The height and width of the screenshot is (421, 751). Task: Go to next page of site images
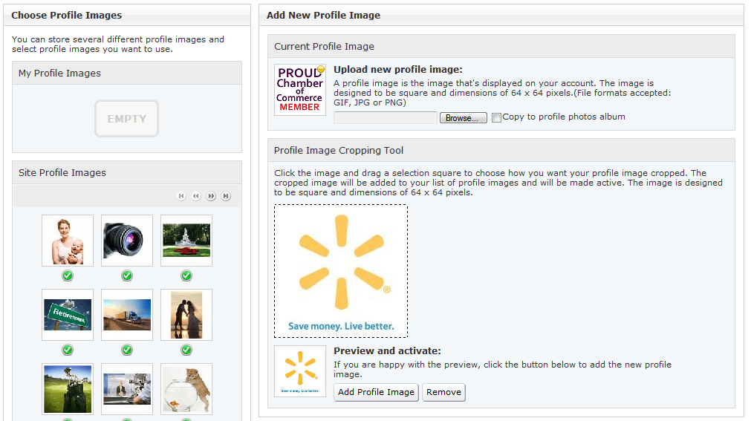click(212, 196)
